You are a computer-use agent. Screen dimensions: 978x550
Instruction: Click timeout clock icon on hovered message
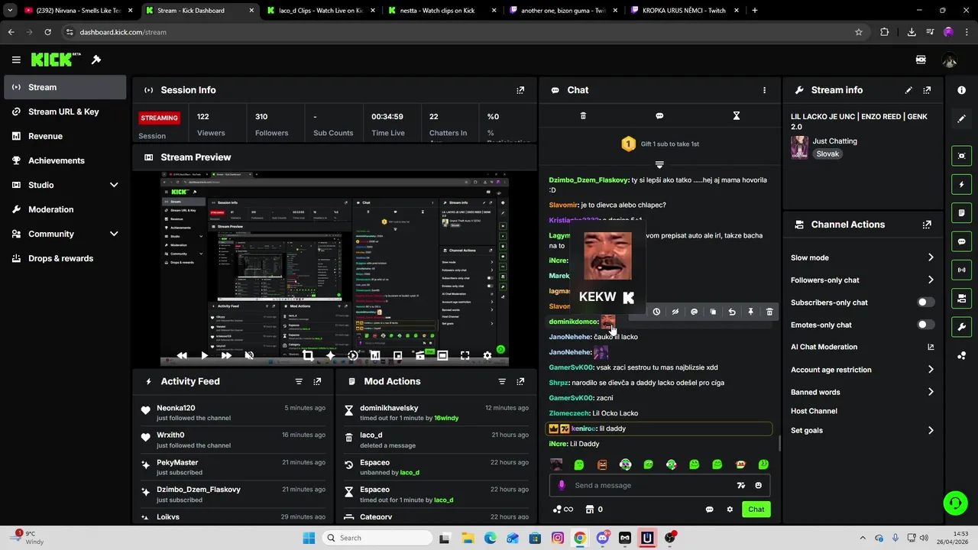[656, 312]
